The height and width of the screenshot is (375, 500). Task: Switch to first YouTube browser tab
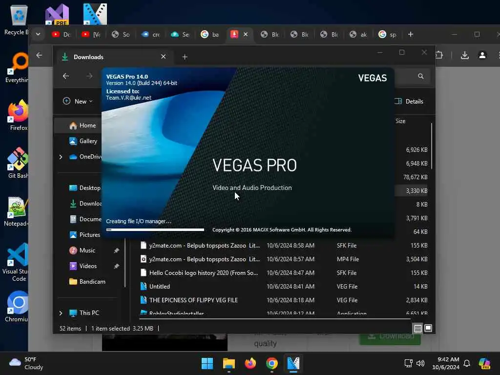click(62, 34)
